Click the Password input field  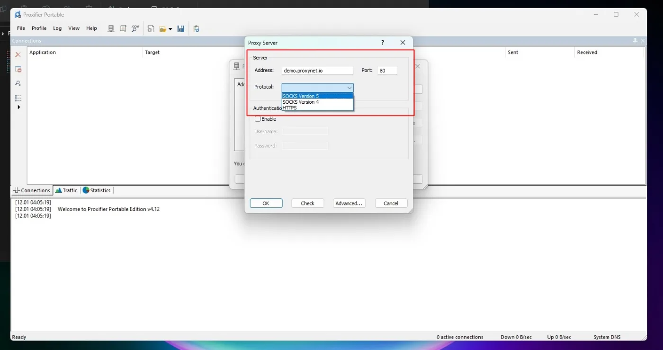(305, 146)
